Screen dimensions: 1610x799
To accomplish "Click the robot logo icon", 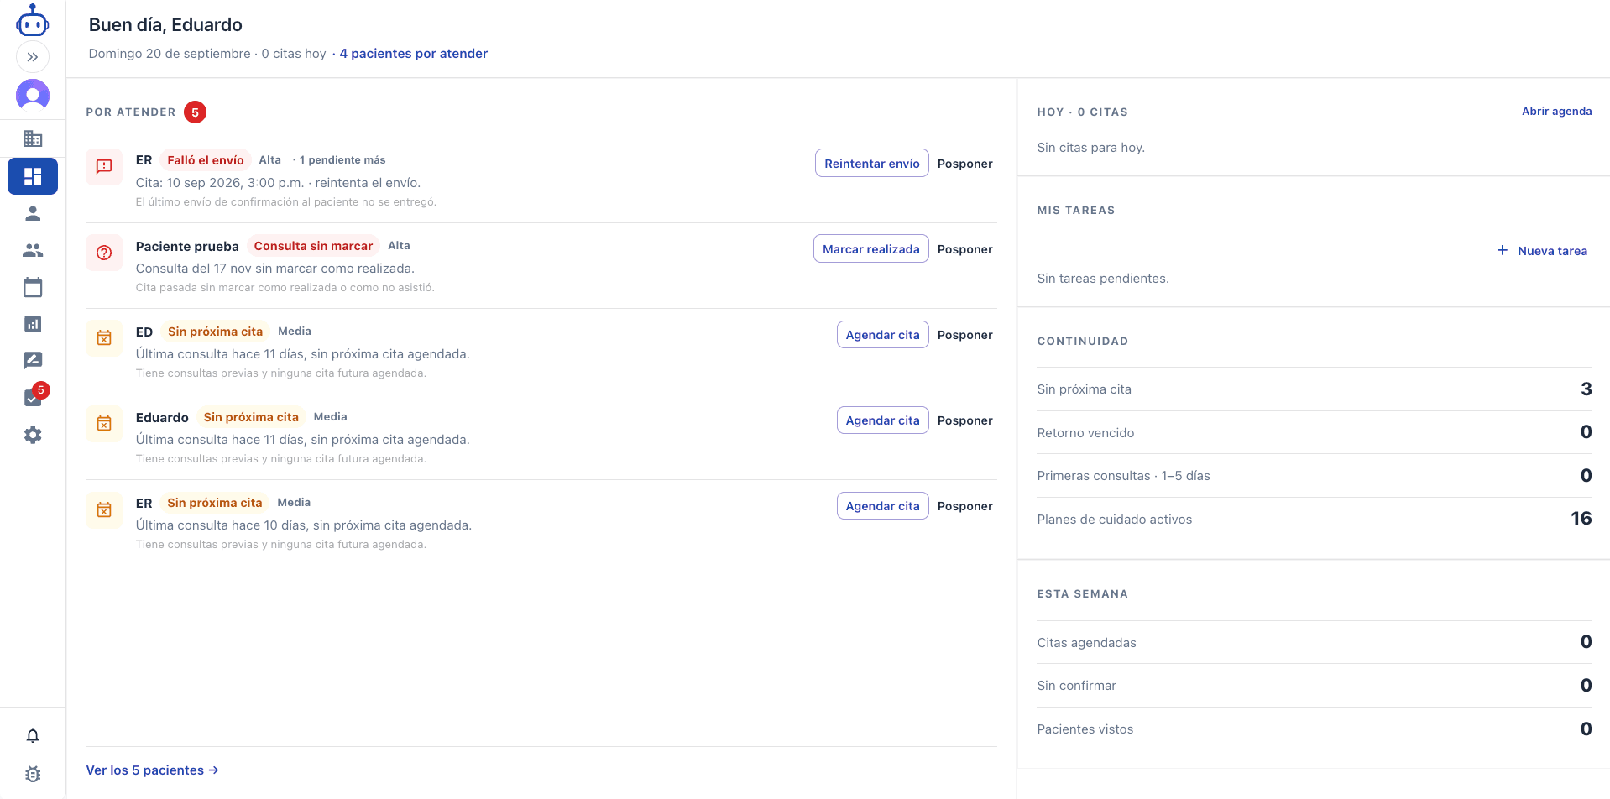I will click(x=33, y=20).
